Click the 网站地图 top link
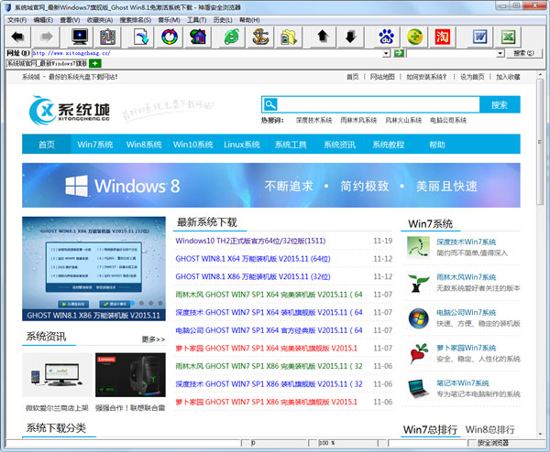 point(382,77)
